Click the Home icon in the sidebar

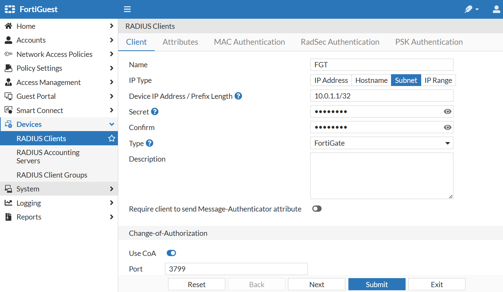tap(8, 26)
